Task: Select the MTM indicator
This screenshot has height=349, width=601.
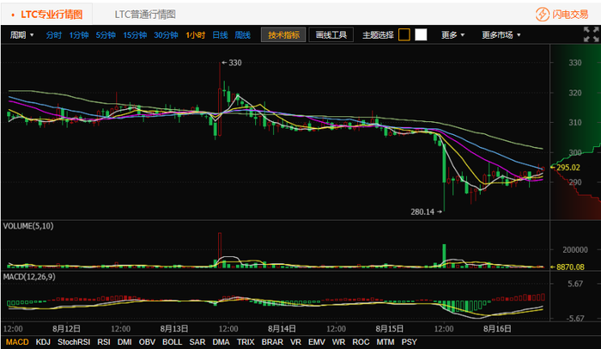Action: (x=385, y=342)
